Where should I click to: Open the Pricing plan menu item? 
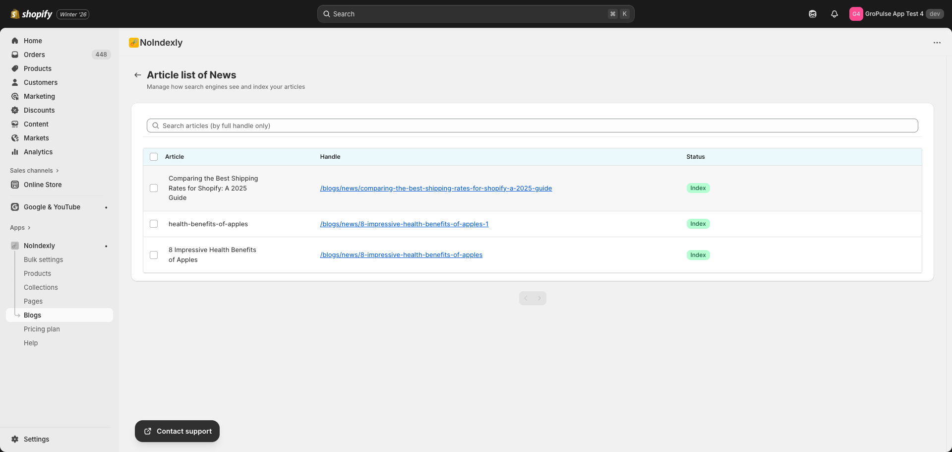pyautogui.click(x=42, y=329)
